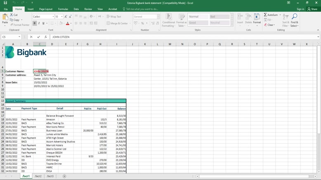Image resolution: width=321 pixels, height=180 pixels.
Task: Click the Insert Function fx icon
Action: point(46,37)
